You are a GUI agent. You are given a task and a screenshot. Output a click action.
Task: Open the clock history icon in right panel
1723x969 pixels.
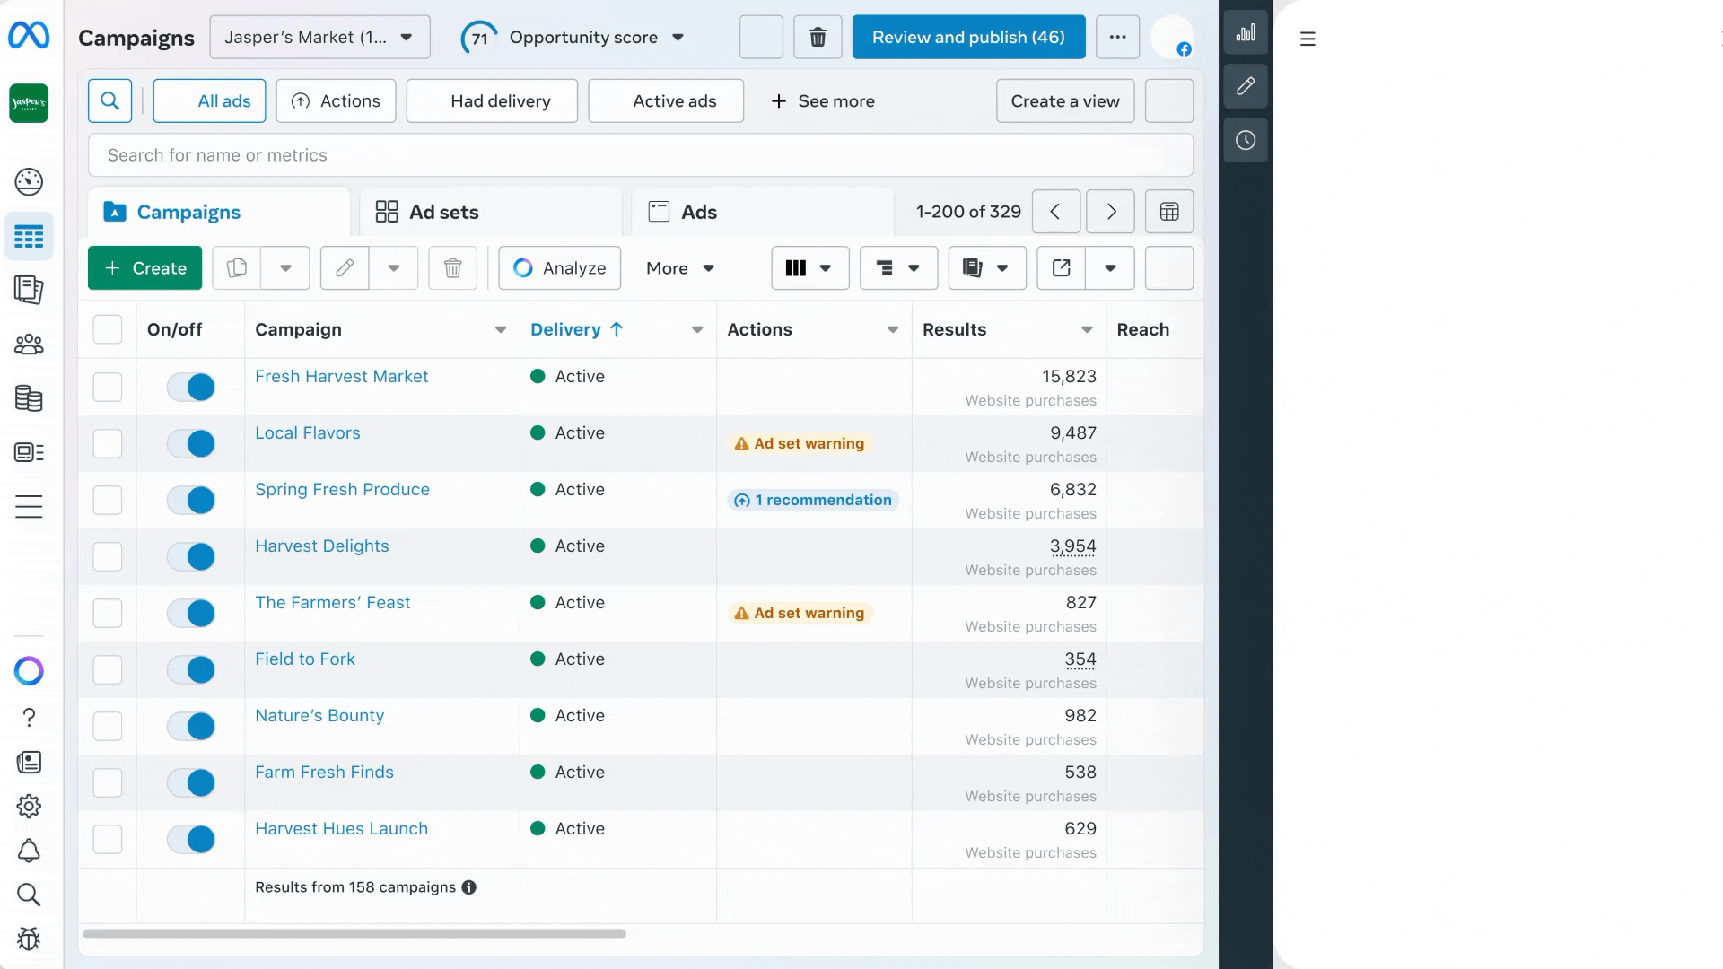[x=1246, y=140]
